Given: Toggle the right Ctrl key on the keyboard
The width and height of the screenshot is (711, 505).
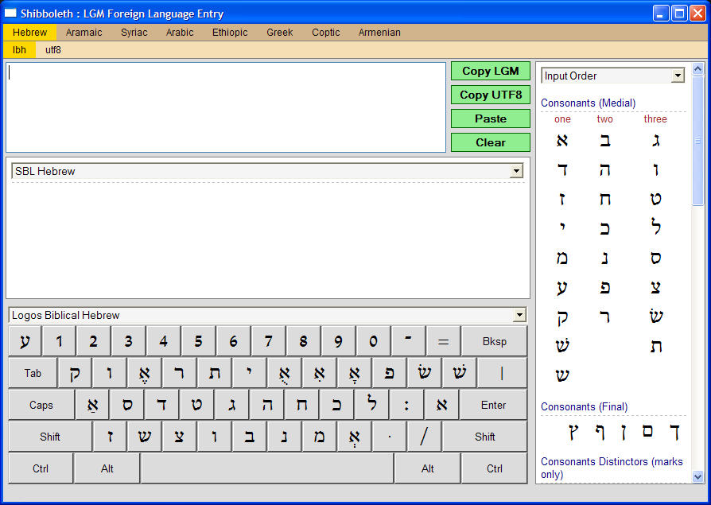Looking at the screenshot, I should tap(494, 468).
